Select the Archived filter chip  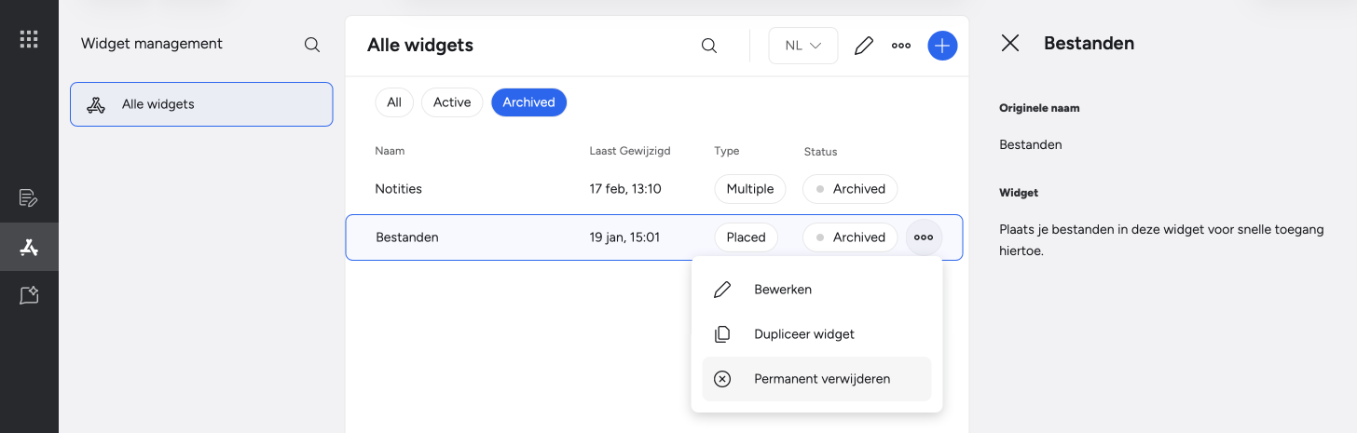pyautogui.click(x=528, y=102)
